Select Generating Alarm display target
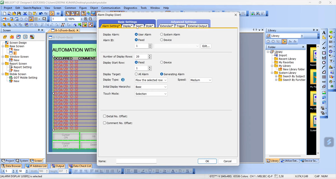Screen dimensions: 336x179 pos(162,74)
